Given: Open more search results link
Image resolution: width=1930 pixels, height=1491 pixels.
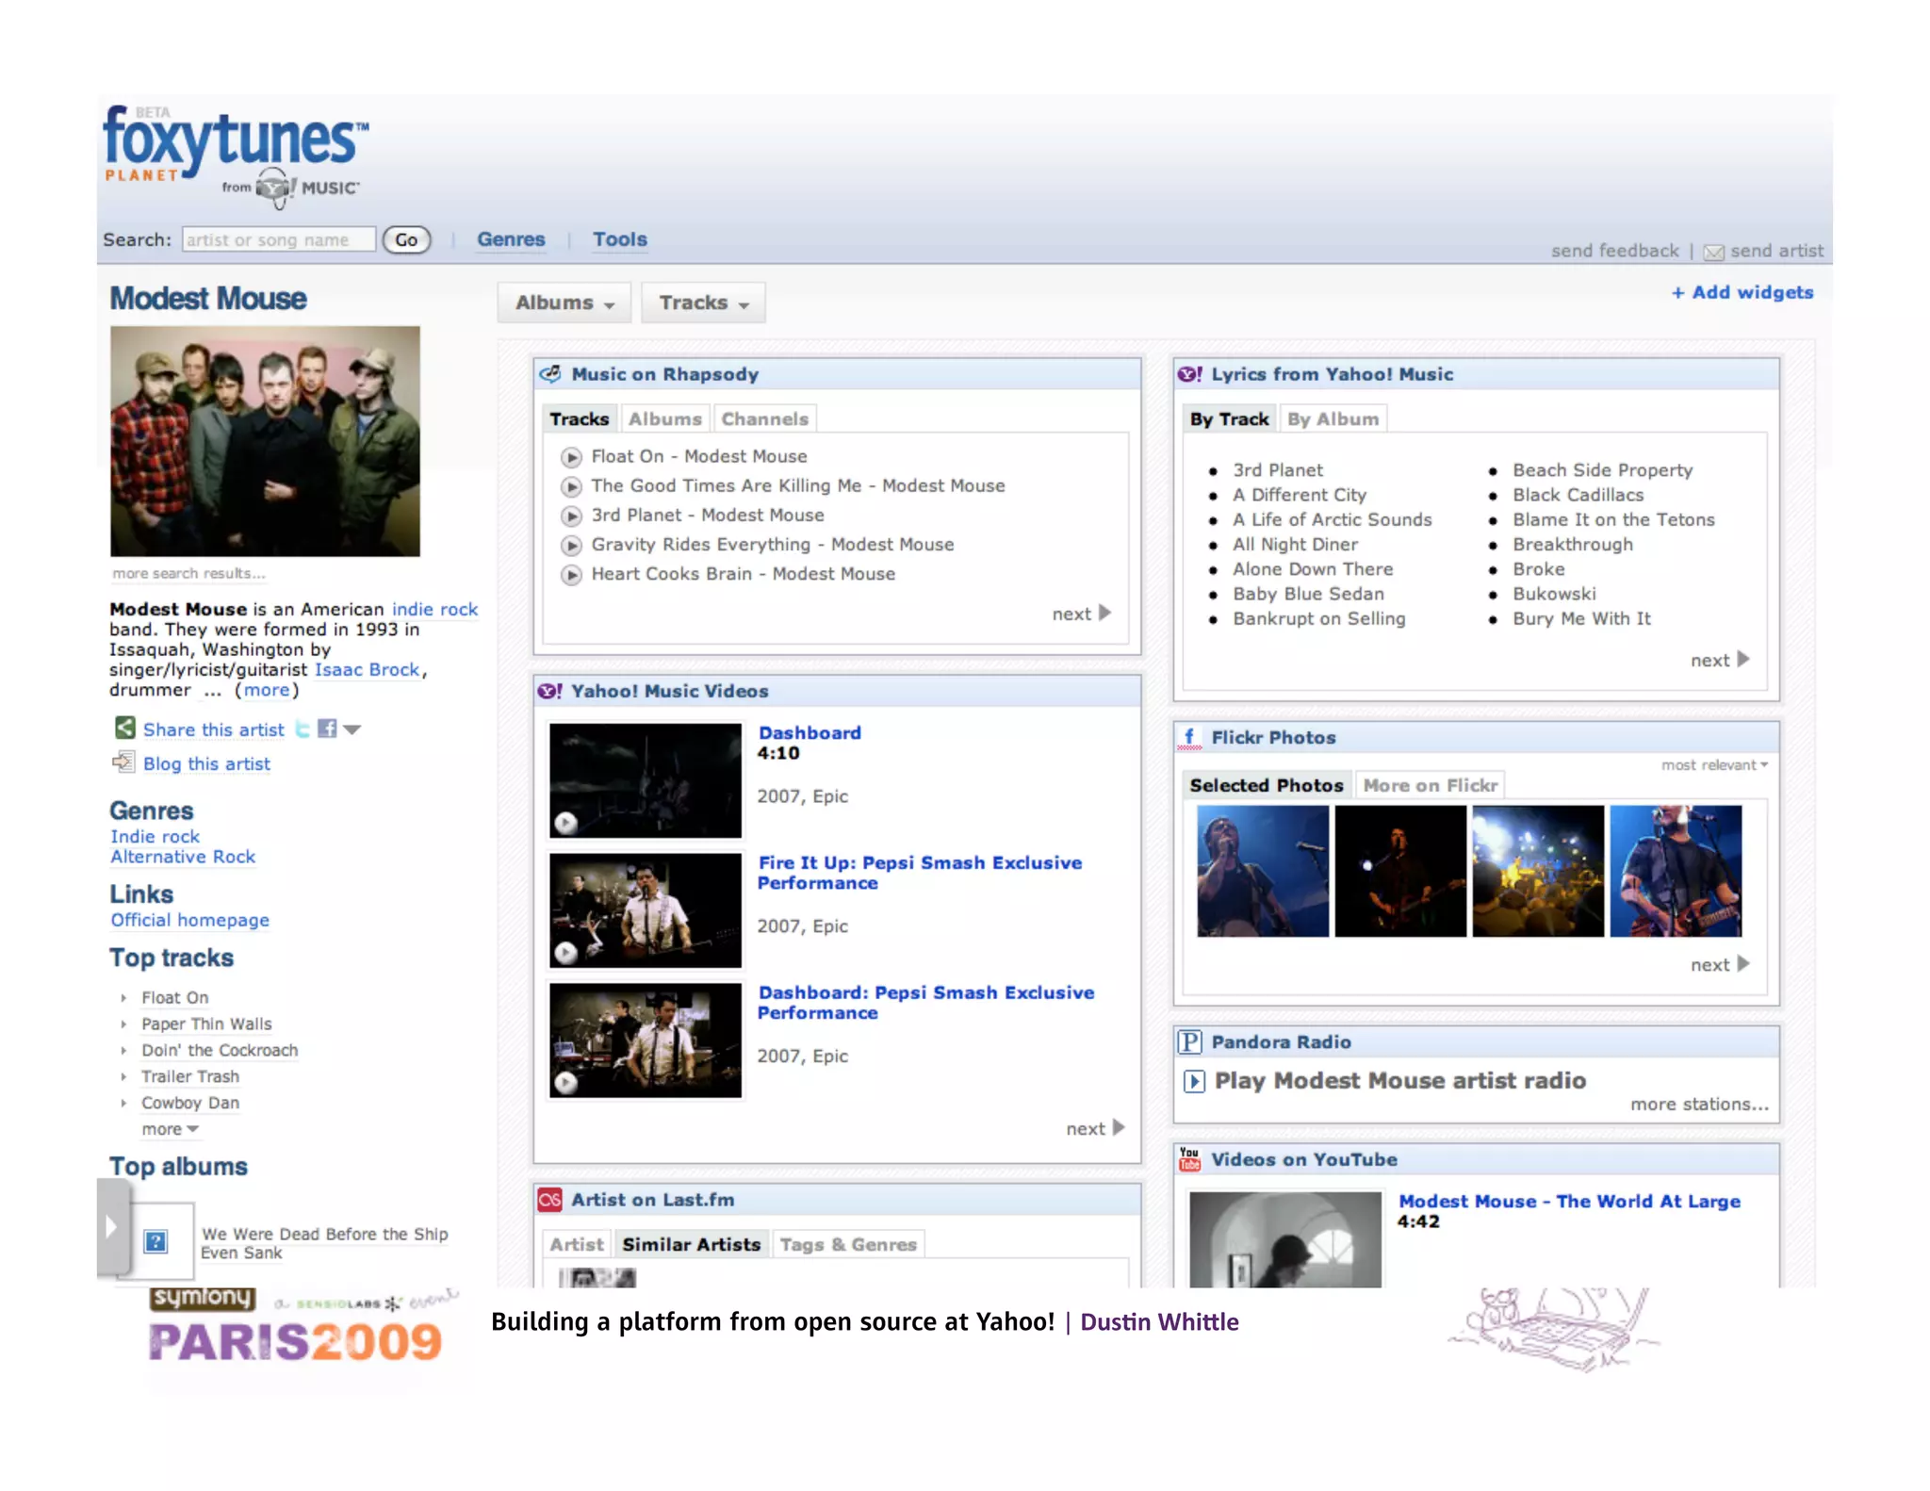Looking at the screenshot, I should coord(188,573).
